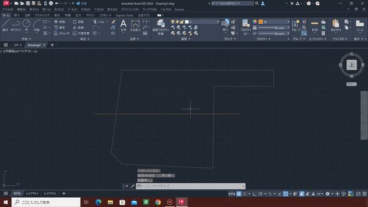Switch to the スタート (Start) file tab
Viewport: 368px width, 207px height.
pyautogui.click(x=18, y=45)
